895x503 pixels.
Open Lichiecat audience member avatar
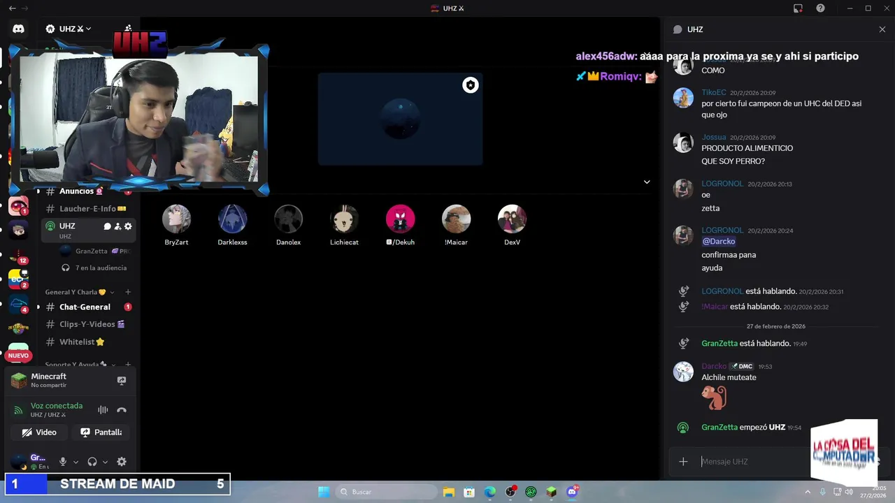344,219
